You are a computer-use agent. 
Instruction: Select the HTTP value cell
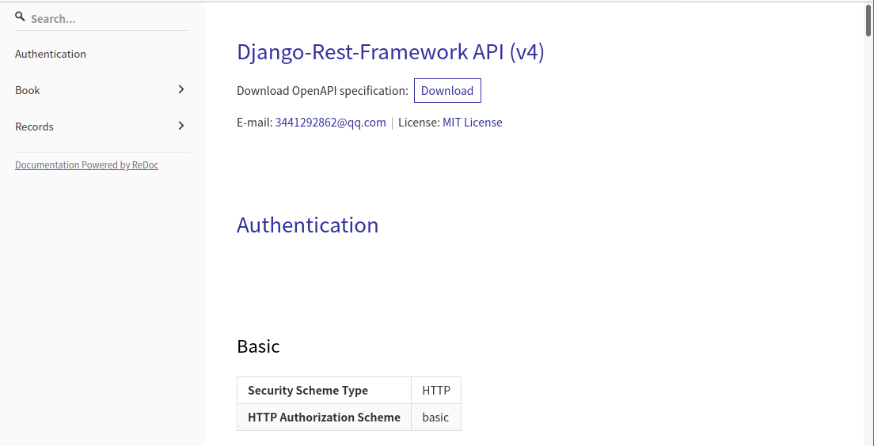(436, 391)
